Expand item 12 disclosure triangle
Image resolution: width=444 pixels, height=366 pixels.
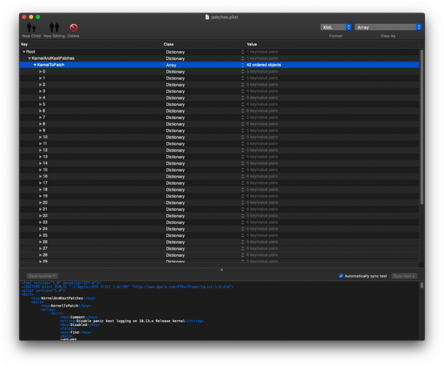point(41,150)
